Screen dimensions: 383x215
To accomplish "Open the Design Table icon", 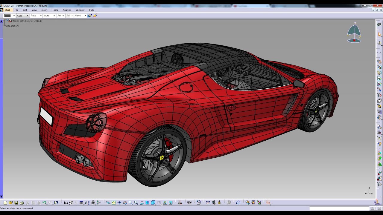I will 81,202.
